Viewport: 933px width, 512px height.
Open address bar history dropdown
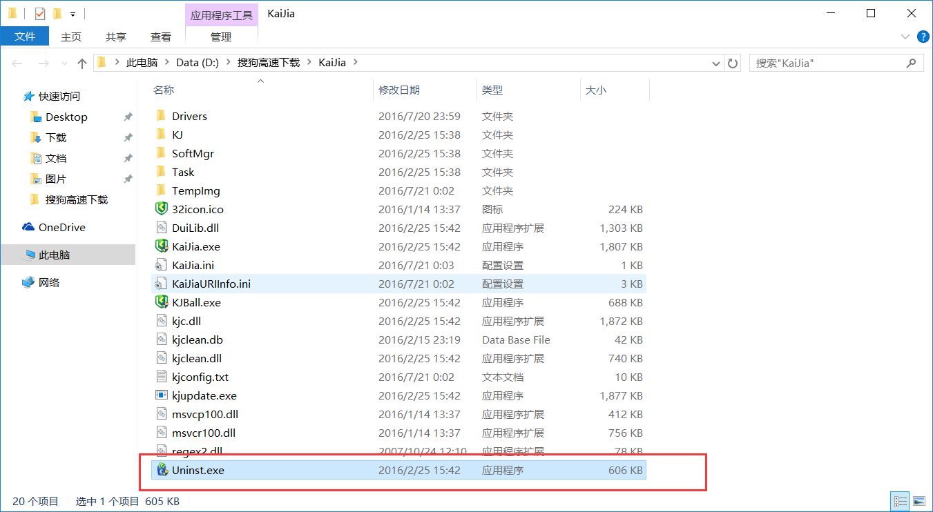716,63
